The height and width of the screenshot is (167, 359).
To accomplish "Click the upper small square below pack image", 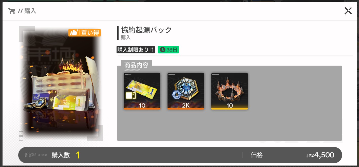I will (x=21, y=134).
